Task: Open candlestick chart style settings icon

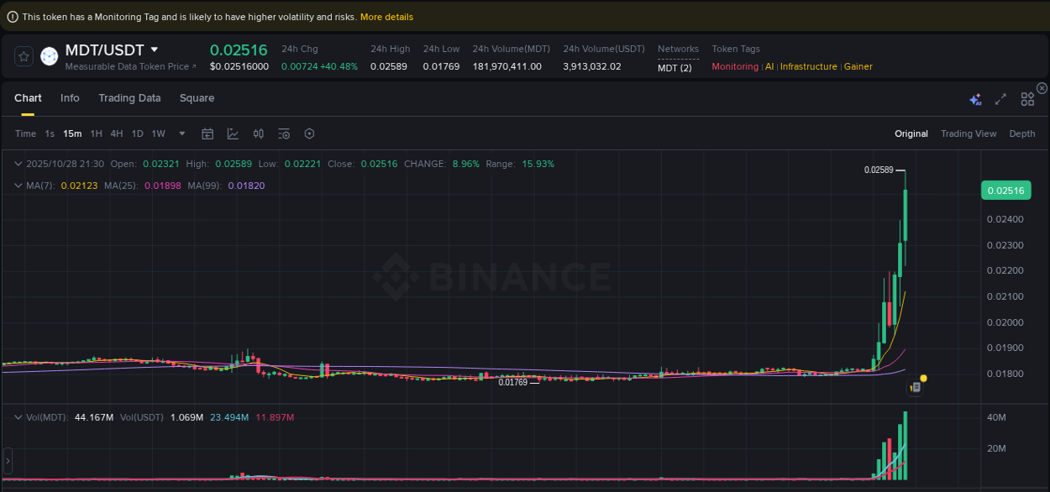Action: click(x=258, y=133)
